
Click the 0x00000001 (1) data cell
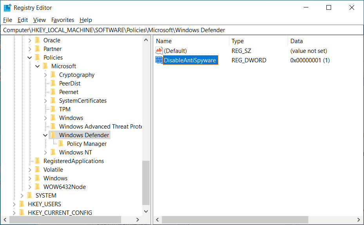coord(310,60)
